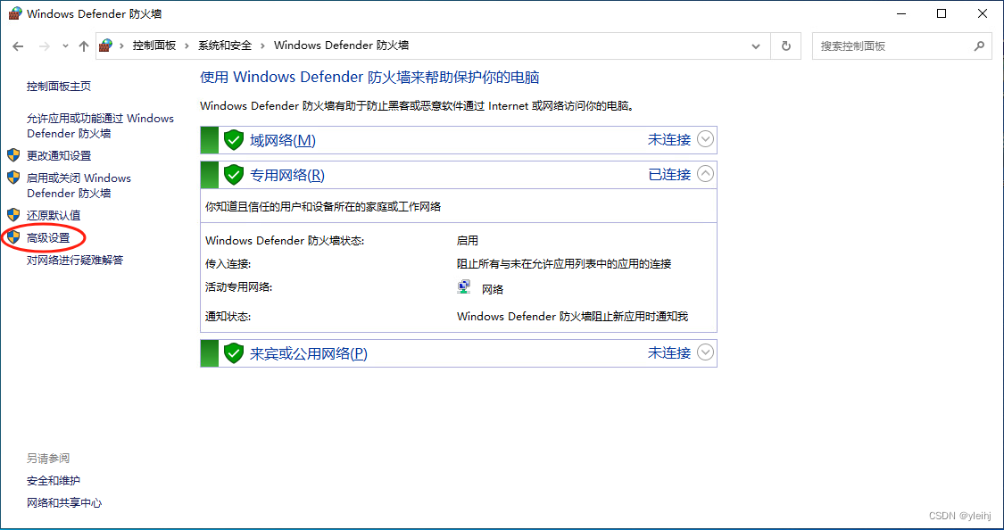Expand the chevron after 系统和安全 breadcrumb
This screenshot has width=1004, height=530.
(263, 46)
